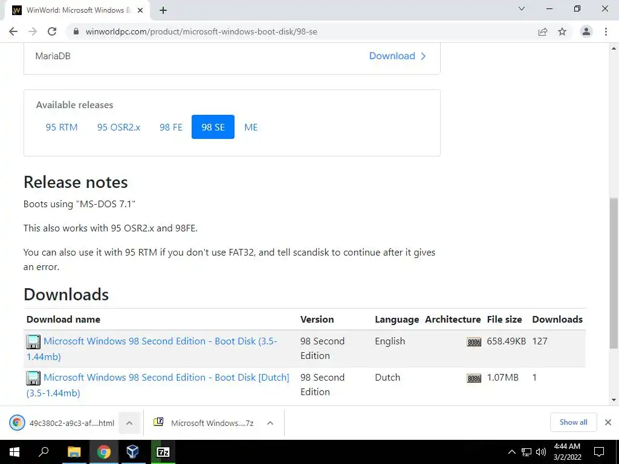Open File Explorer from the taskbar
Viewport: 619px width, 464px height.
74,452
